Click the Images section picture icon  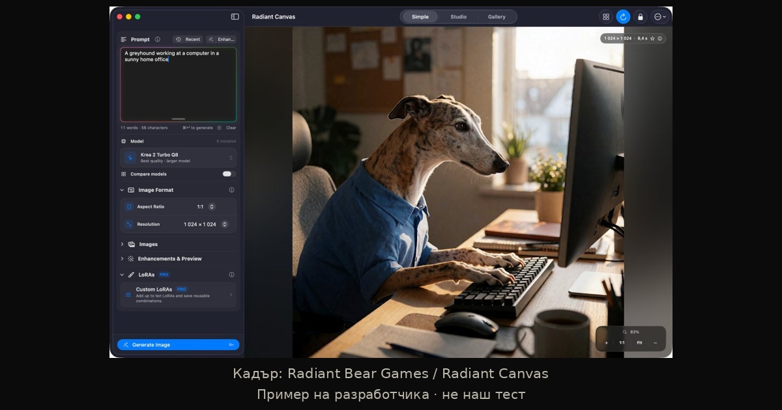(132, 244)
